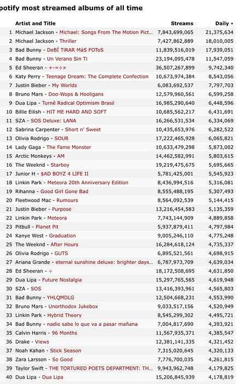Viewport: 241px width, 384px height.
Task: Open SOS Deluxe: LANA album link
Action: (x=53, y=121)
